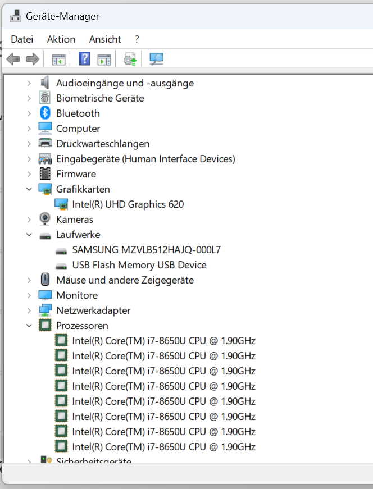Screen dimensions: 373x489
Task: Expand Audioeingänge und -ausgänge node
Action: pyautogui.click(x=29, y=83)
